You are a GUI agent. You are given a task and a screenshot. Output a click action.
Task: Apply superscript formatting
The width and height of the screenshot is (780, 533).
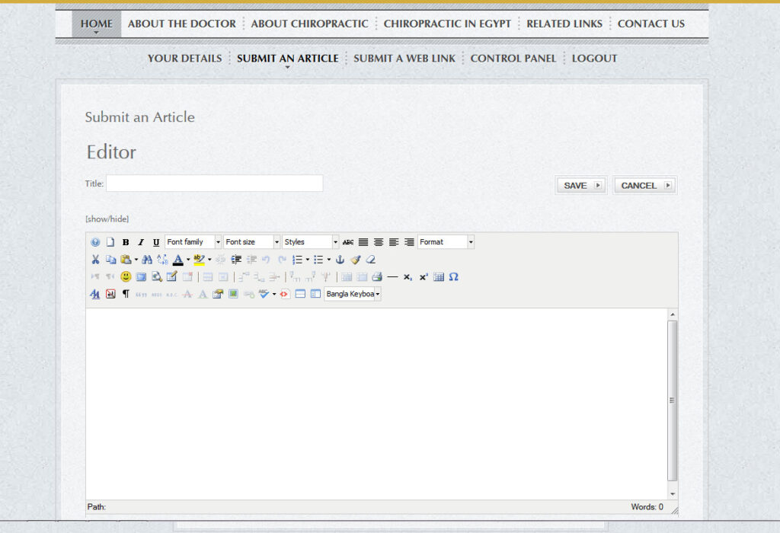(424, 277)
